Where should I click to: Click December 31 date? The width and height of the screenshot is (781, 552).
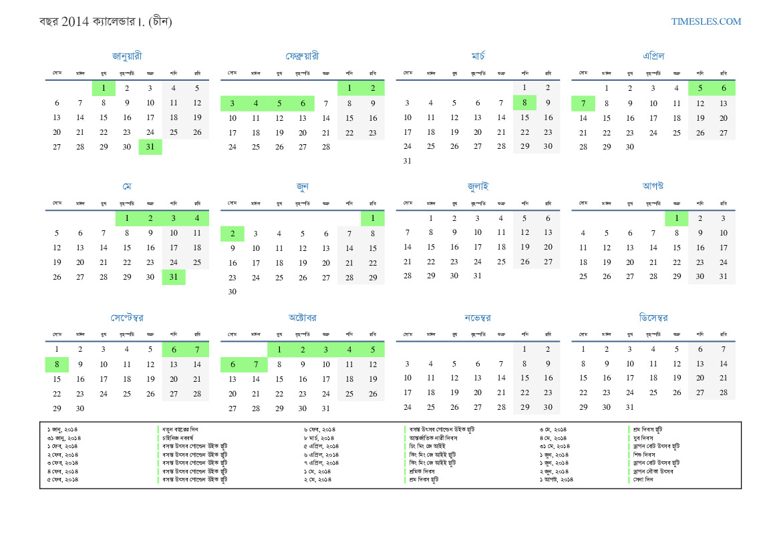point(629,407)
